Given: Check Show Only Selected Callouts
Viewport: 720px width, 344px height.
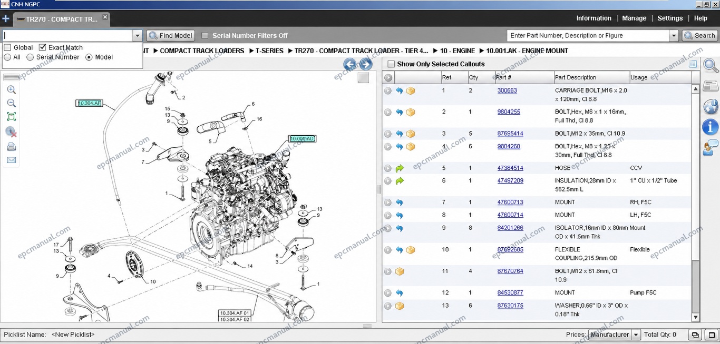Looking at the screenshot, I should coord(391,64).
